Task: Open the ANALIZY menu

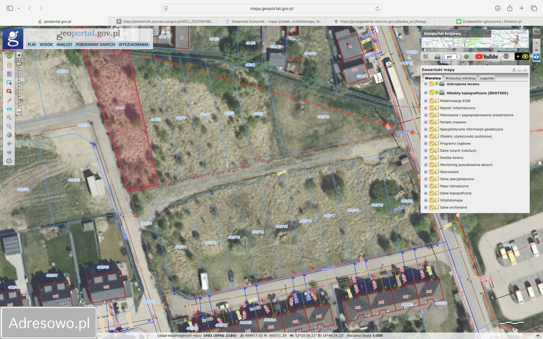Action: point(64,44)
